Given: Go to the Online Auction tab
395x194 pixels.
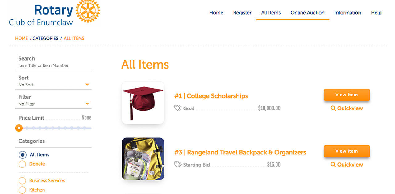Looking at the screenshot, I should [307, 13].
